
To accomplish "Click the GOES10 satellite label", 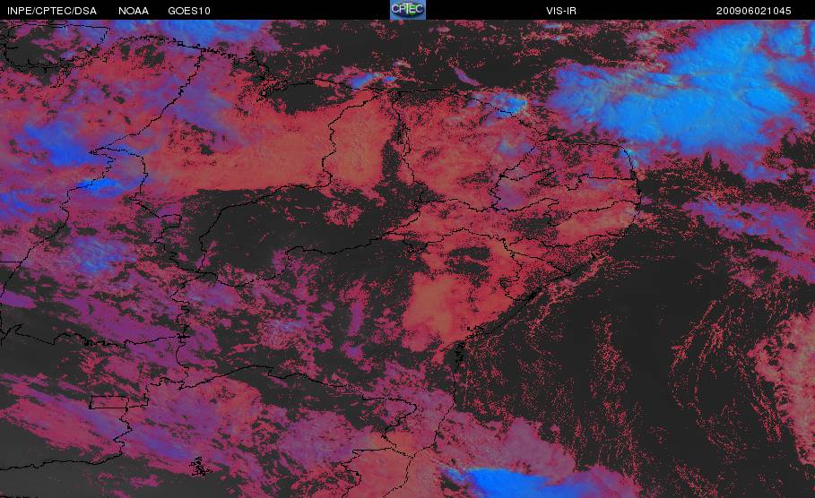I will pyautogui.click(x=189, y=11).
